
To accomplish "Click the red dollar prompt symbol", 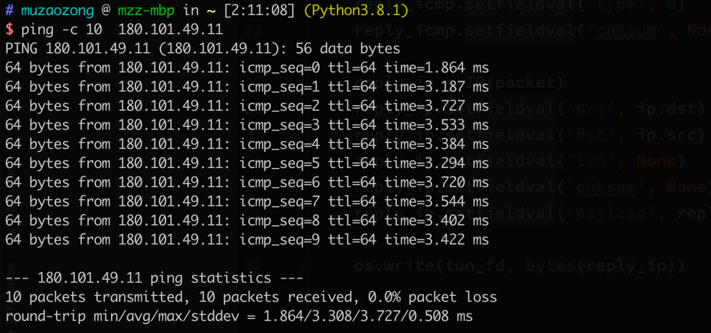I will (x=9, y=29).
